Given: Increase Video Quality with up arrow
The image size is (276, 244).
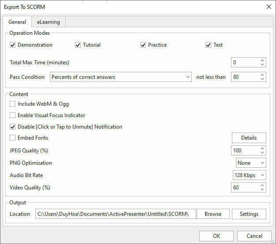Looking at the screenshot, I should [262, 185].
